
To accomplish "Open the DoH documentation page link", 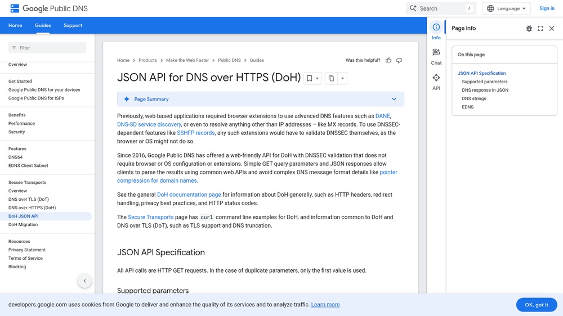I will (x=189, y=195).
